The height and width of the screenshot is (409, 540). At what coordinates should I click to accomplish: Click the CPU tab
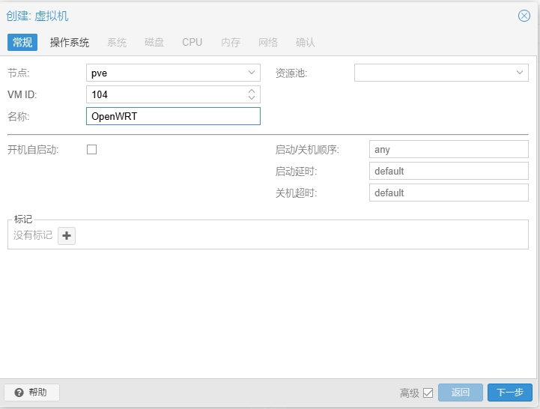coord(192,43)
